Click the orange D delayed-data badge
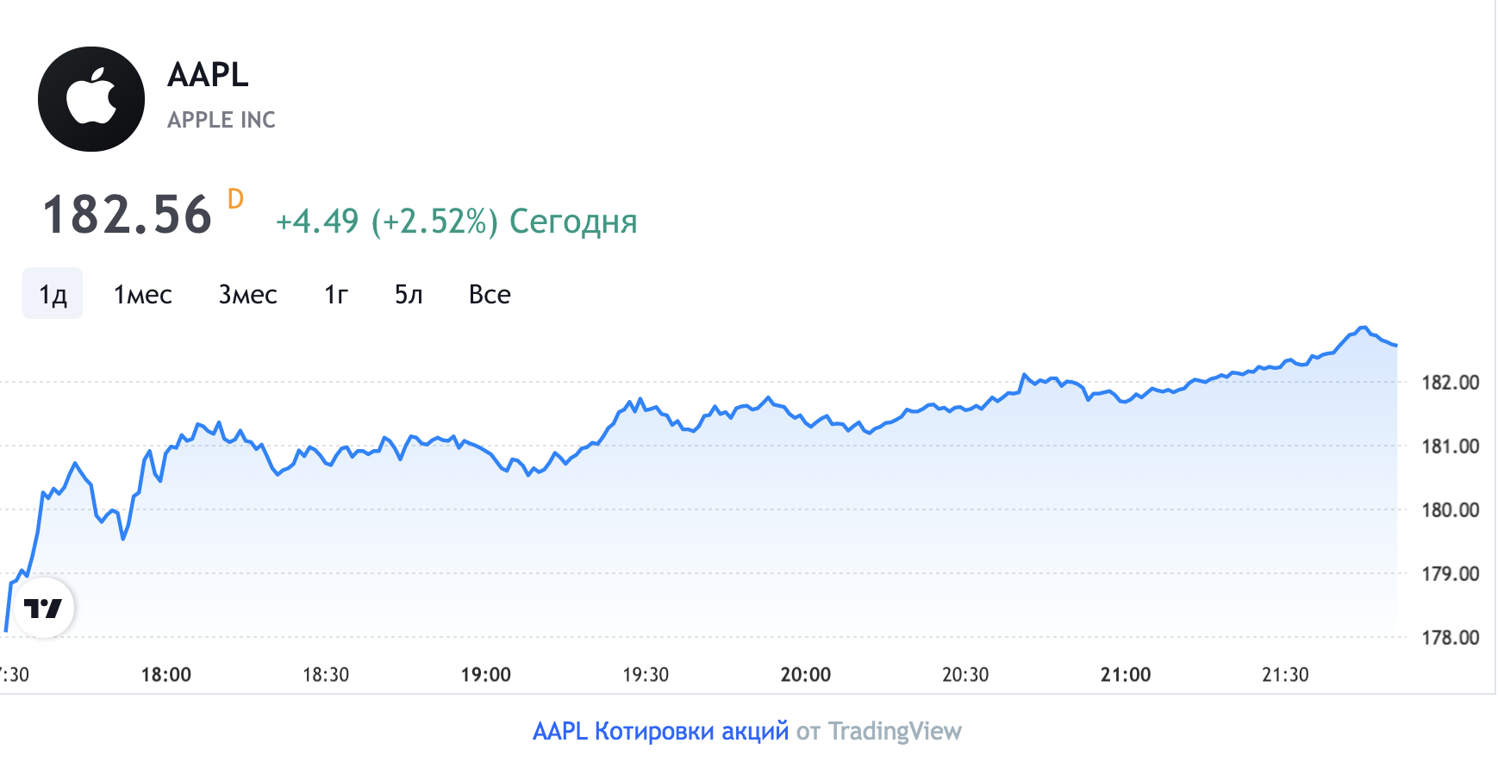1498x762 pixels. [x=235, y=199]
